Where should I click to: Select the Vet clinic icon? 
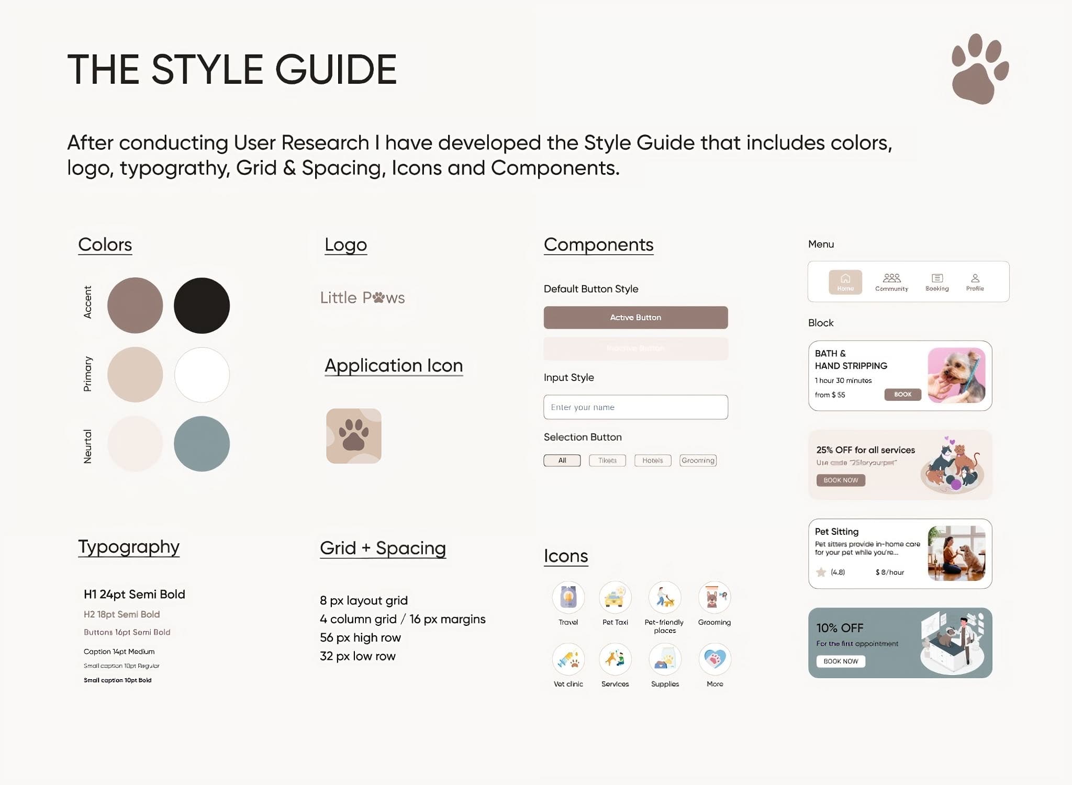click(x=568, y=660)
